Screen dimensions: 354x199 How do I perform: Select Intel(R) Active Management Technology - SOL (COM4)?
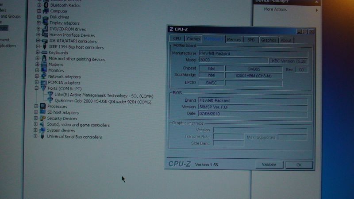coord(104,96)
